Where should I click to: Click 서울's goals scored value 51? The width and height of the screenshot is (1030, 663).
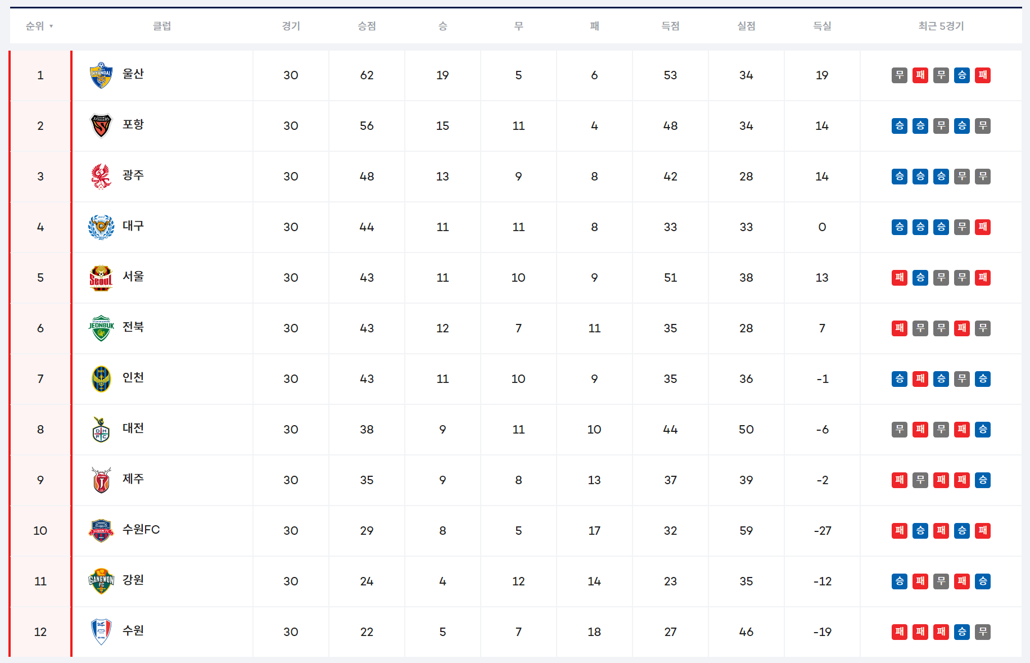(x=670, y=278)
